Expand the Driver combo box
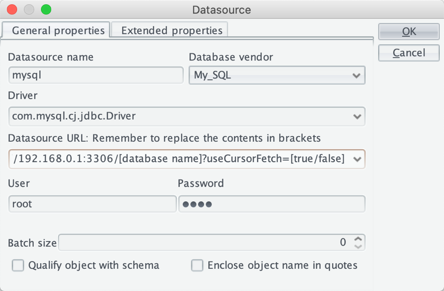 coord(356,116)
